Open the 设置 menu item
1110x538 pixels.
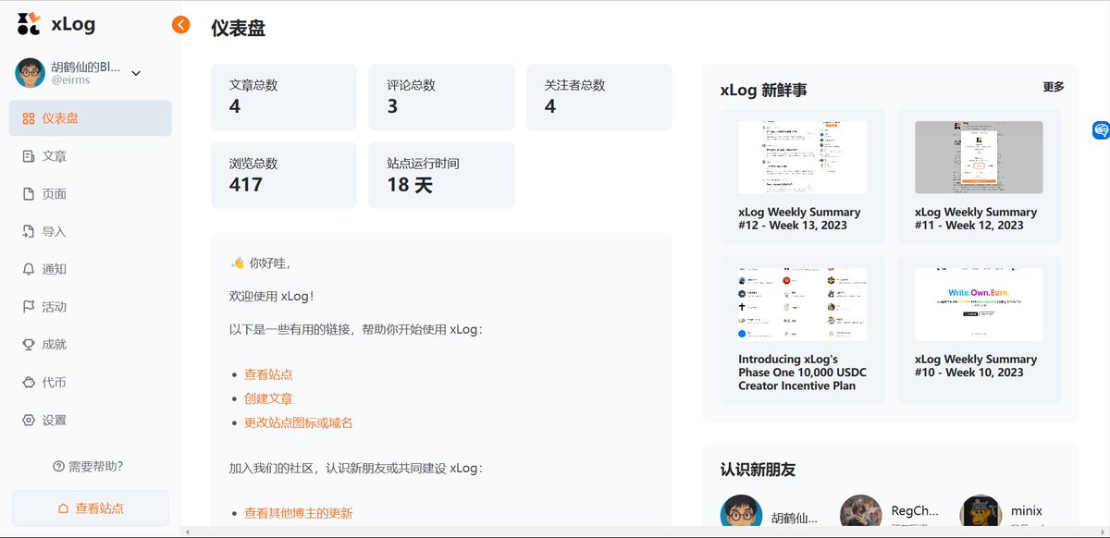pos(91,421)
